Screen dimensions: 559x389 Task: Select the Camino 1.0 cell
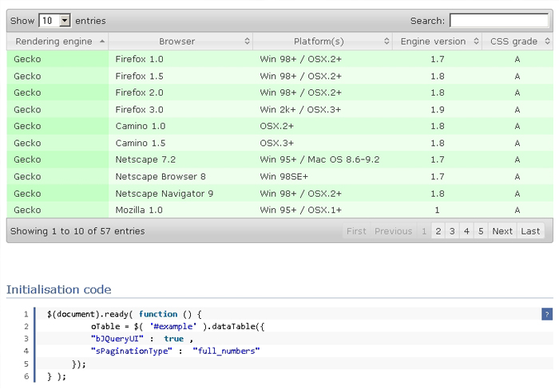pyautogui.click(x=180, y=126)
